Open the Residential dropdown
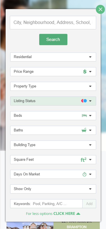This screenshot has width=106, height=229. [53, 57]
